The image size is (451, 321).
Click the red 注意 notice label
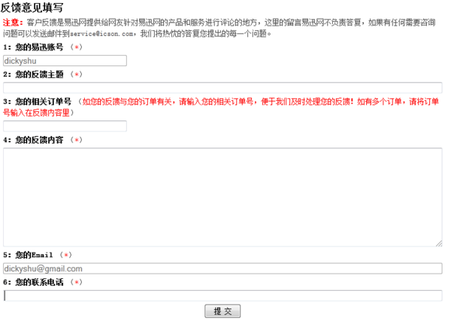pos(13,23)
